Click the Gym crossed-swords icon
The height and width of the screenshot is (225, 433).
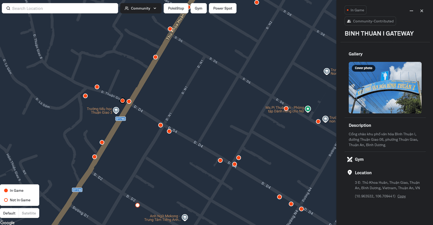click(350, 159)
